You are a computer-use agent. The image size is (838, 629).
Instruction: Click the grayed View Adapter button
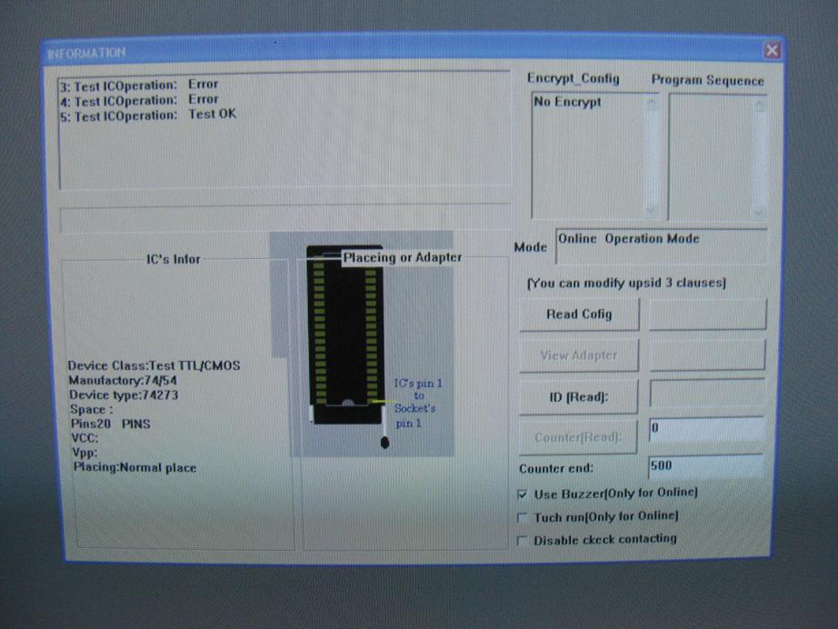[579, 355]
